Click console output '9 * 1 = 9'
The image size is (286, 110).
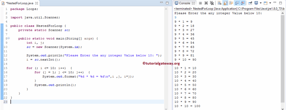[x=183, y=22]
